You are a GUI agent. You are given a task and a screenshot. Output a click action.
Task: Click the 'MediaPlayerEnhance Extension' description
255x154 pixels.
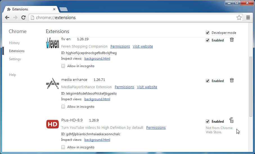86,87
